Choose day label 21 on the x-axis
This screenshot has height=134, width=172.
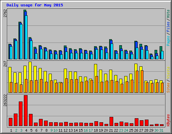(x=111, y=130)
